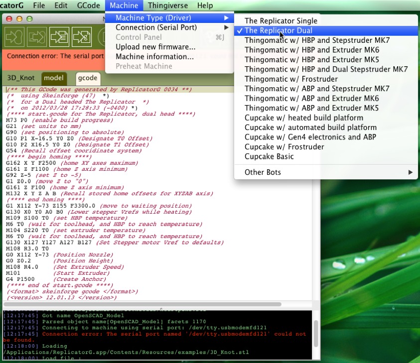Select the checked The Replicator Dual driver
The image size is (420, 363).
click(326, 30)
